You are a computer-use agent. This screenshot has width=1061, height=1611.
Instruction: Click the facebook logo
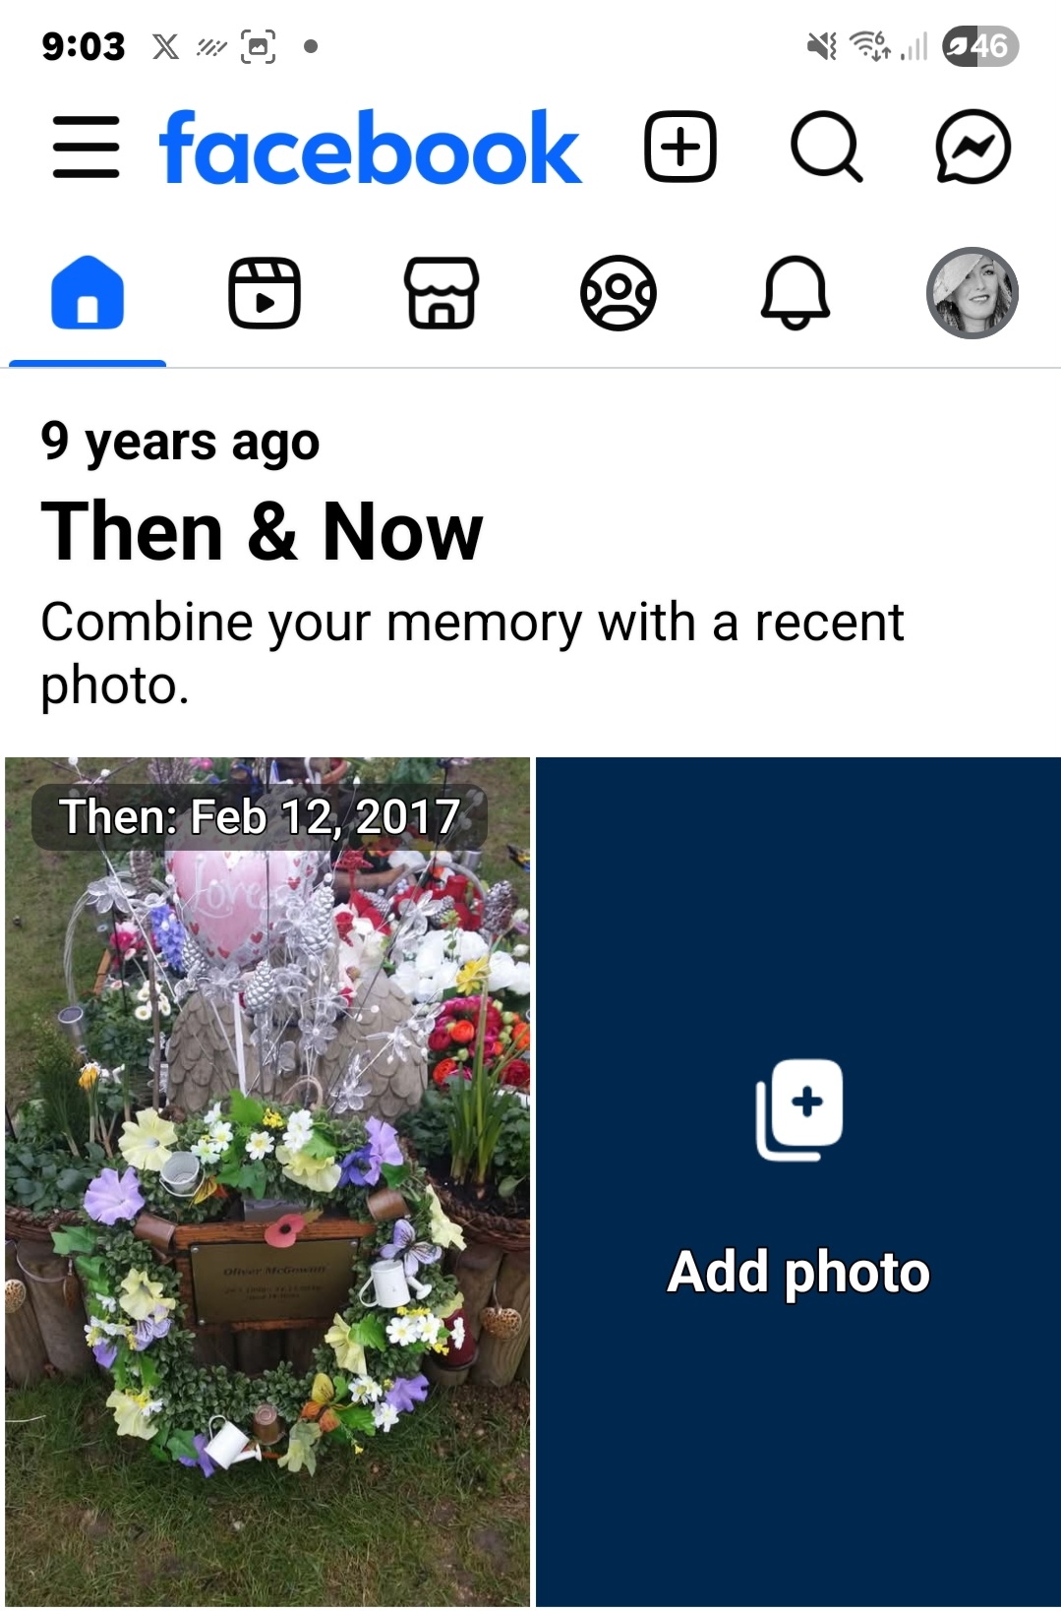coord(371,148)
